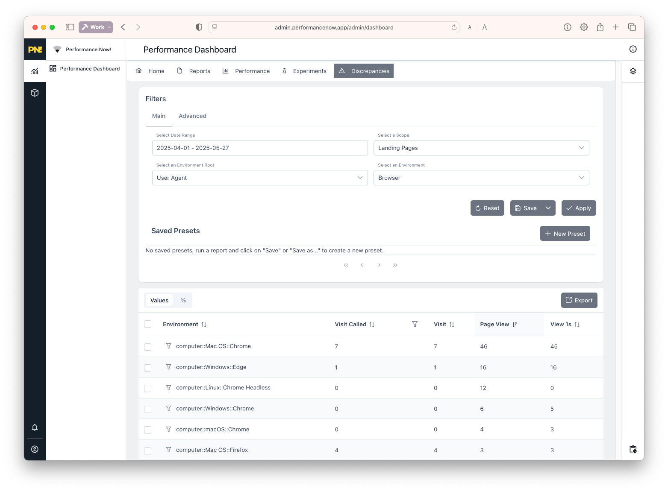Show Safari tab overview
This screenshot has height=492, width=668.
point(632,27)
